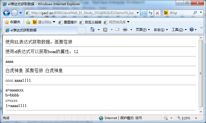Image resolution: width=206 pixels, height=123 pixels.
Task: Click the add to favorites bar star icon
Action: (28, 22)
